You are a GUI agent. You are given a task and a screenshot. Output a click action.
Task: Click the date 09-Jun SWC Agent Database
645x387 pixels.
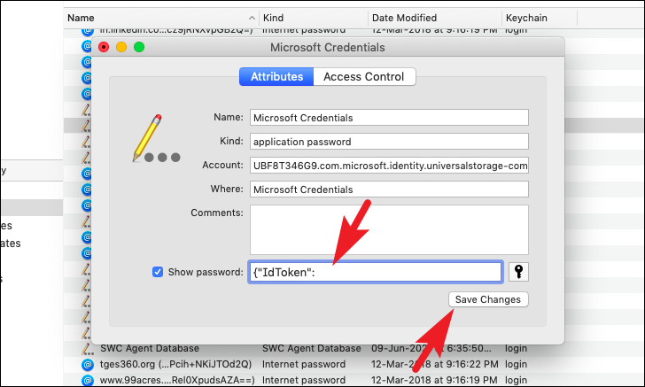pos(431,348)
